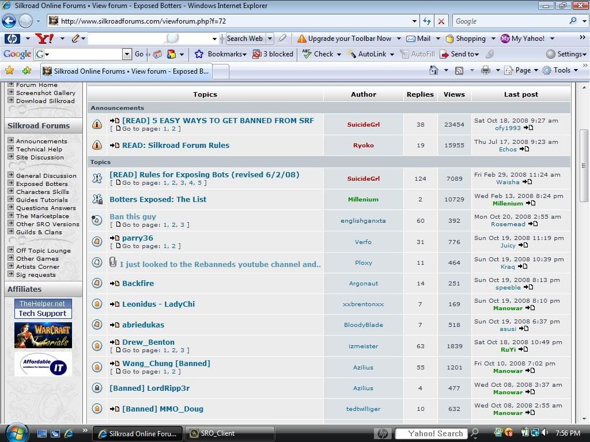This screenshot has height=442, width=590.
Task: Open Off Topic Lounge in the sidebar
Action: click(43, 251)
